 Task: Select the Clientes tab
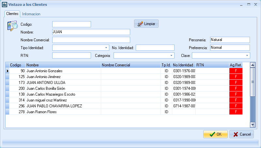point(12,14)
